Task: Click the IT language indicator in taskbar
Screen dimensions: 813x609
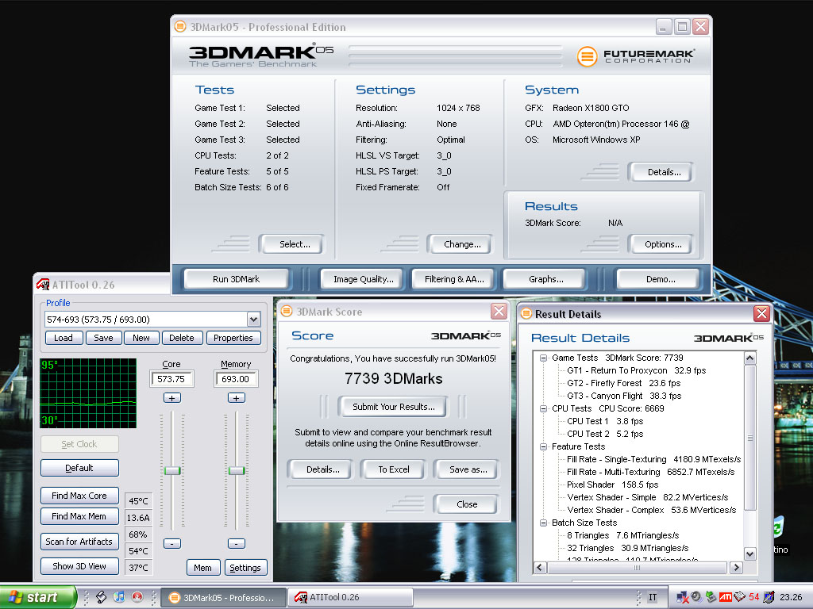Action: pyautogui.click(x=653, y=597)
